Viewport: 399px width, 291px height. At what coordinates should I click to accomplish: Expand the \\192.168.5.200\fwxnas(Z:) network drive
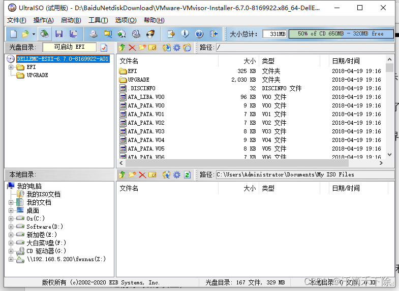tap(11, 259)
